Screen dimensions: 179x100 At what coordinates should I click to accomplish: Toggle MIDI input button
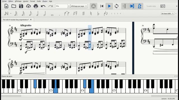(93, 6)
